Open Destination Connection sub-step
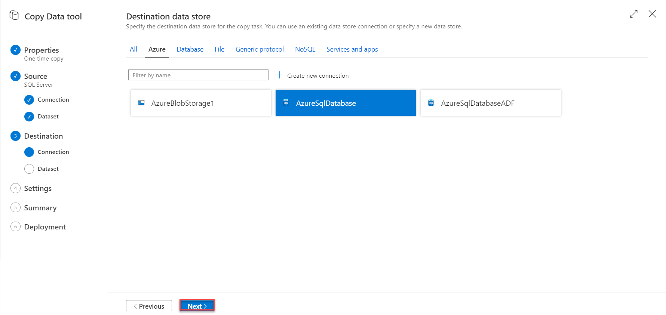 [x=53, y=152]
